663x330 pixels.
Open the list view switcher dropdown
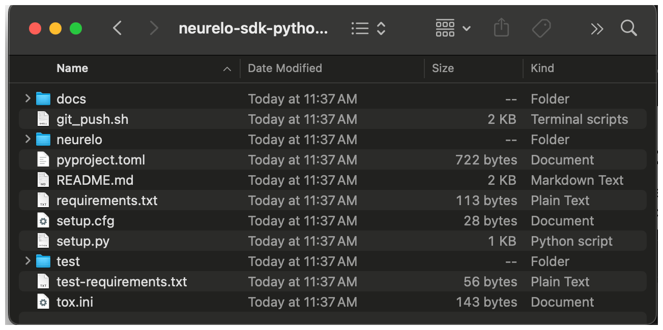click(369, 29)
